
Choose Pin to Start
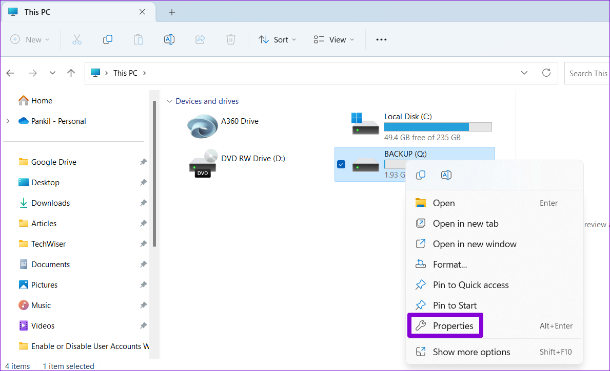(x=494, y=305)
